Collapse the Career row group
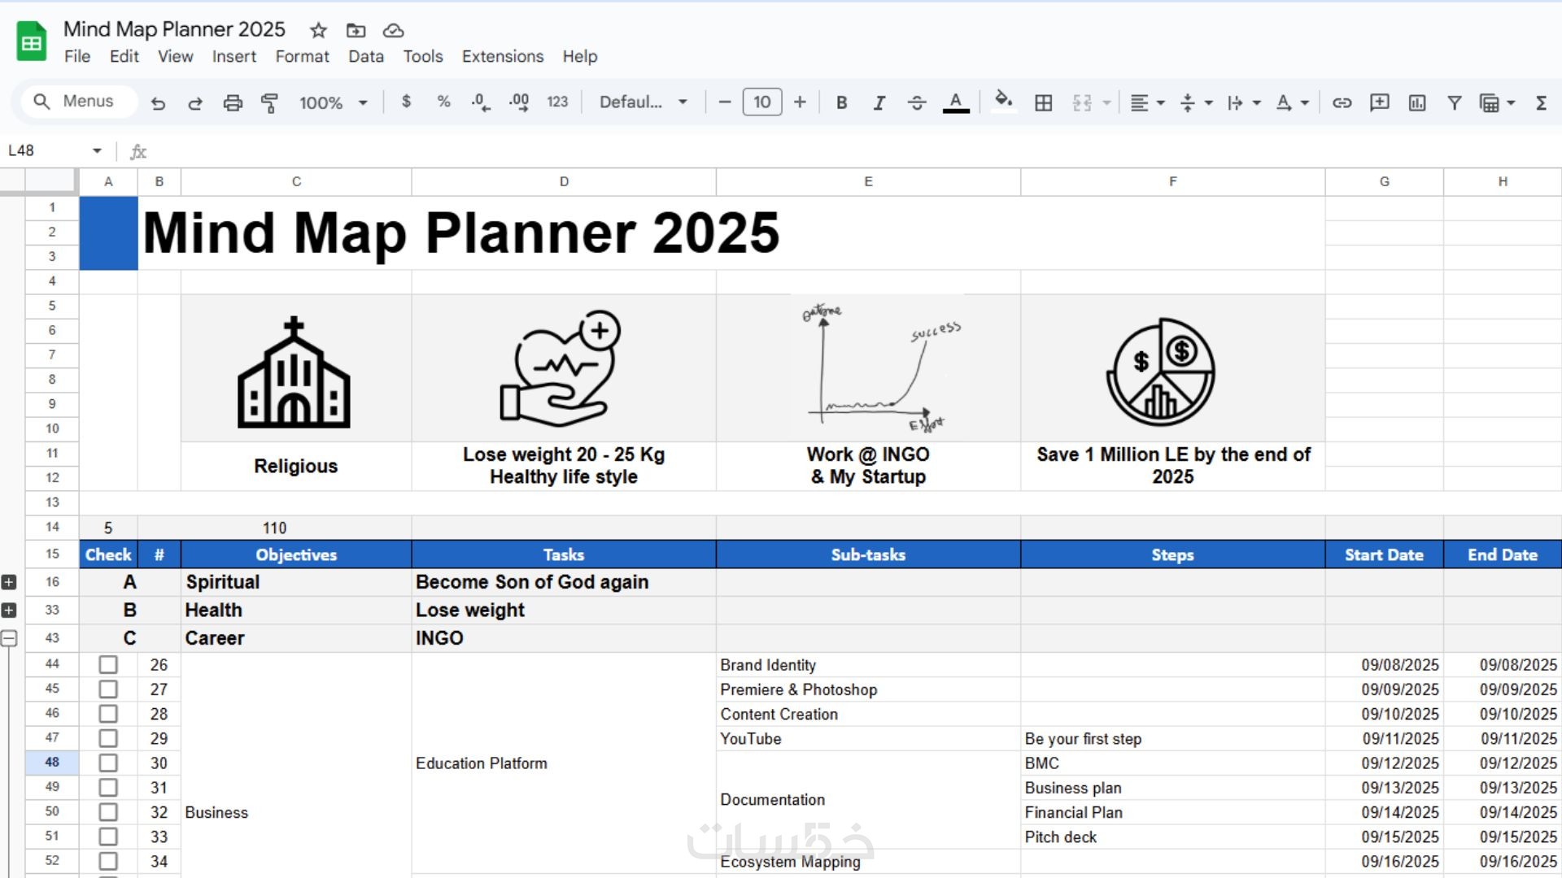Viewport: 1562px width, 878px height. (9, 638)
